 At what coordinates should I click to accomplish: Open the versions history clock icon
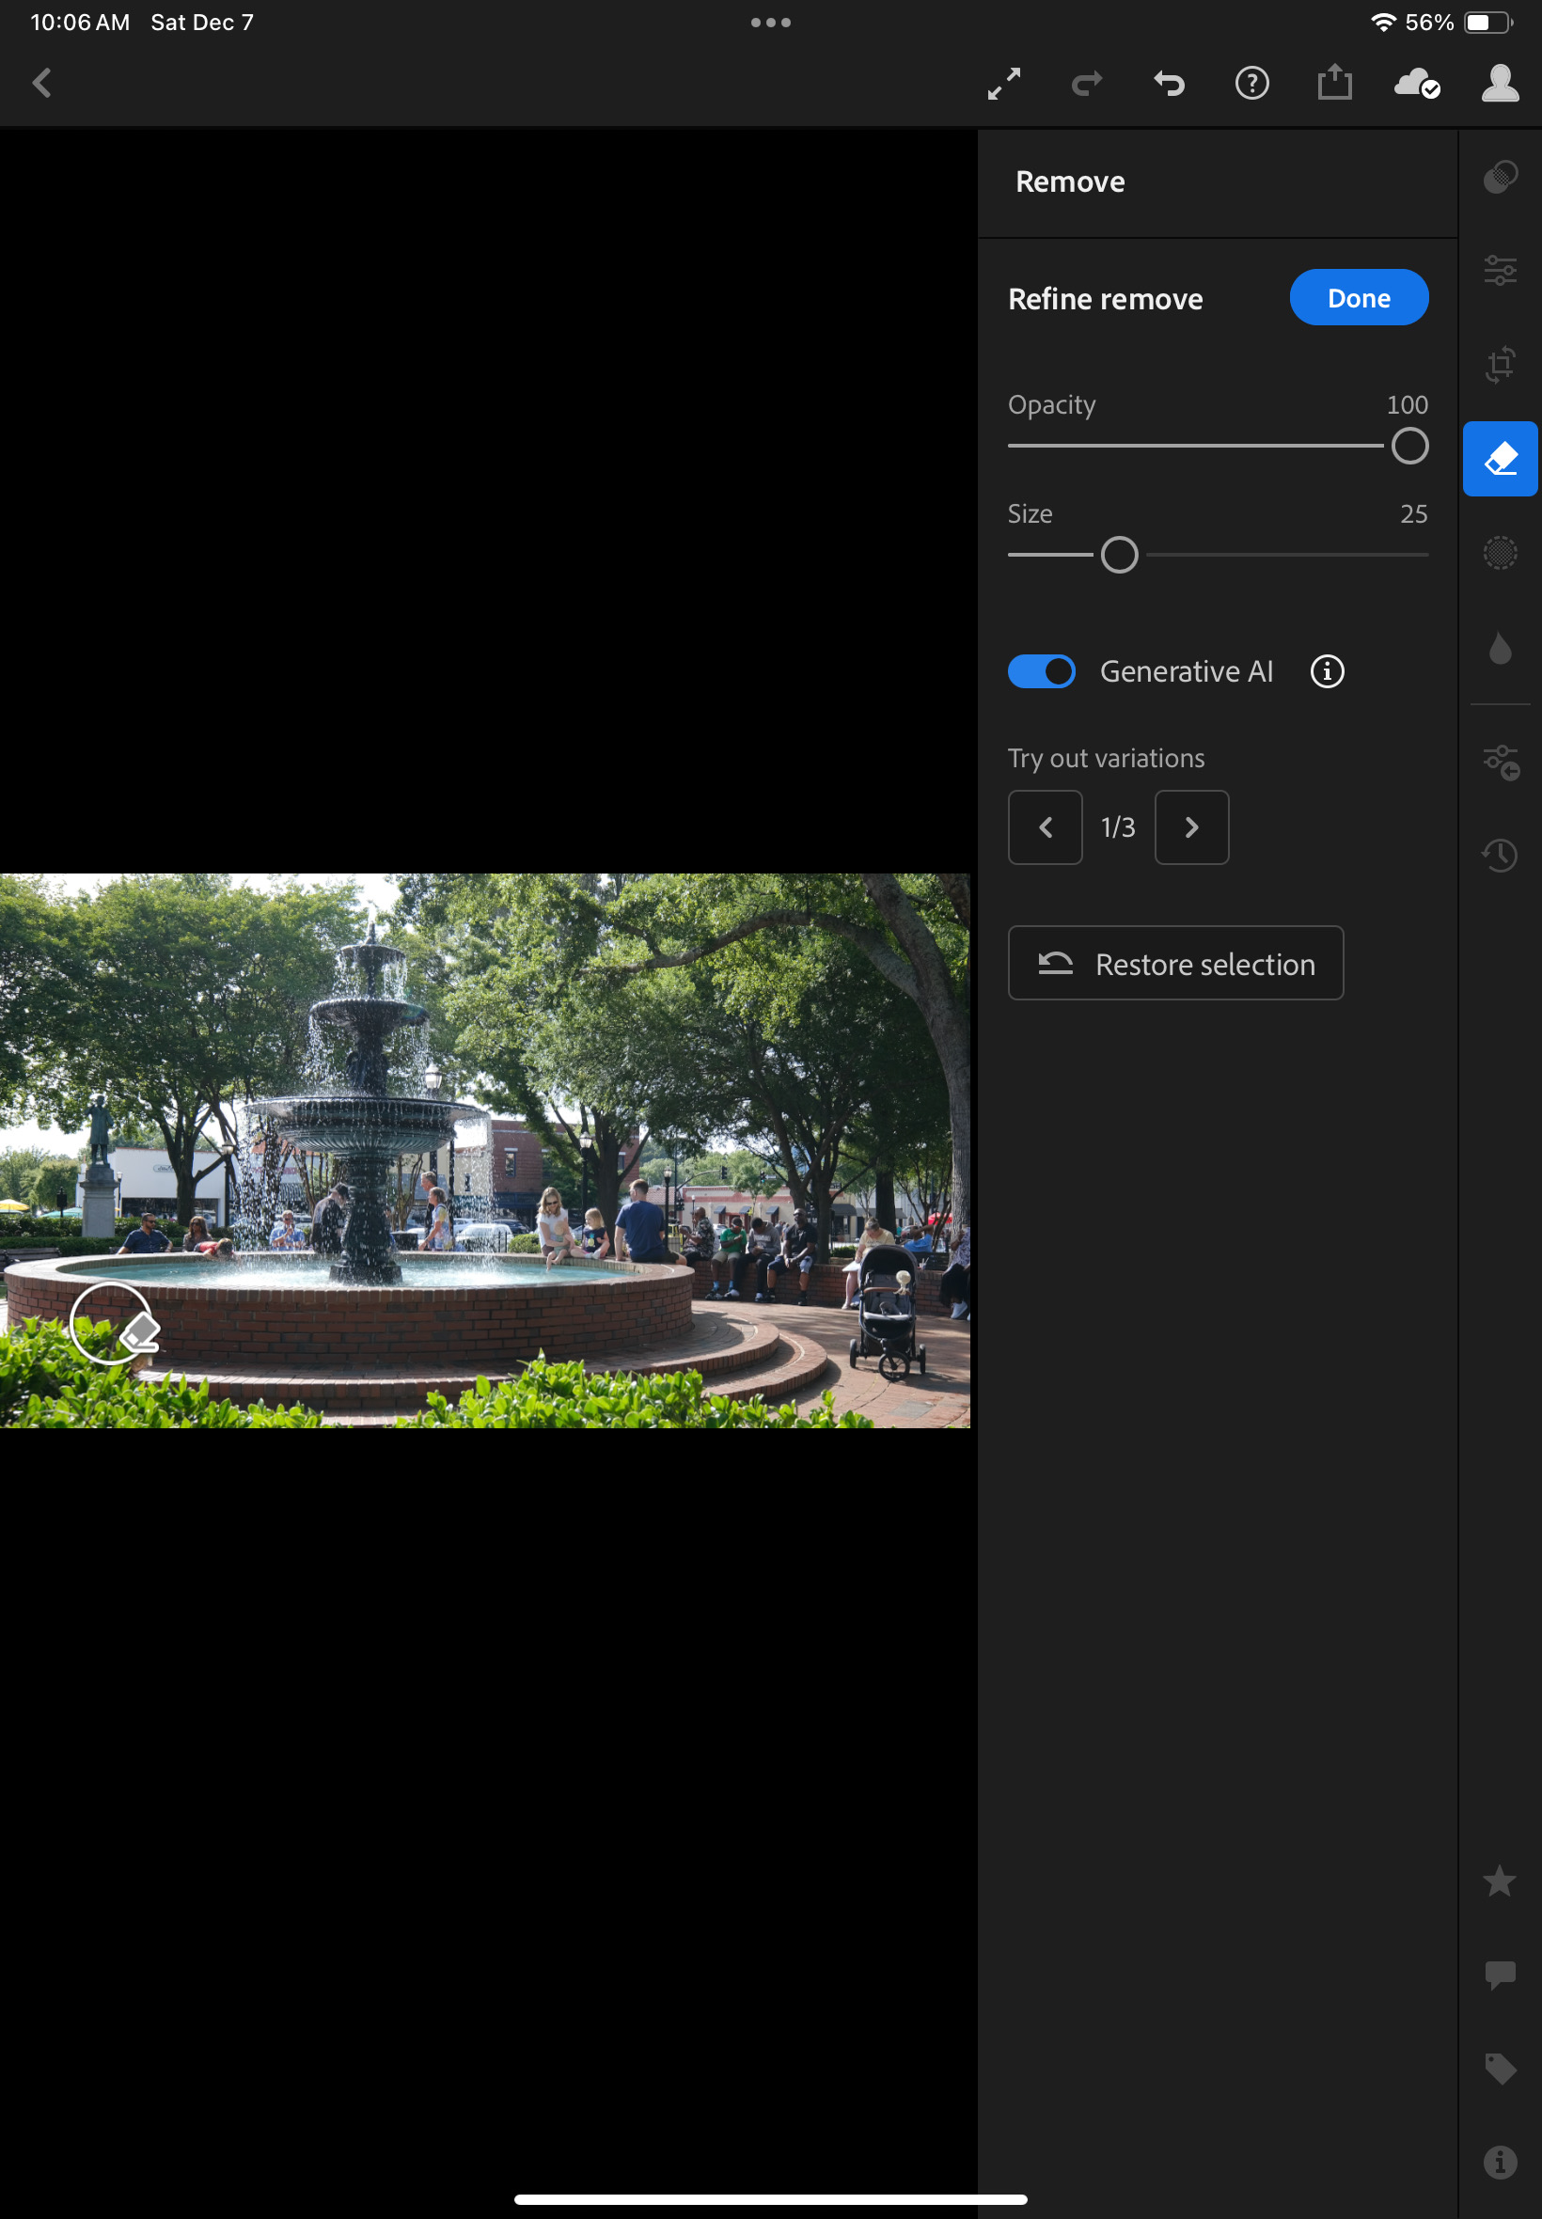[x=1500, y=855]
